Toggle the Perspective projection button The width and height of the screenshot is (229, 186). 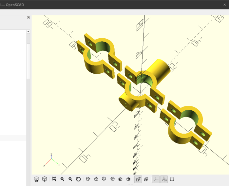click(x=138, y=179)
